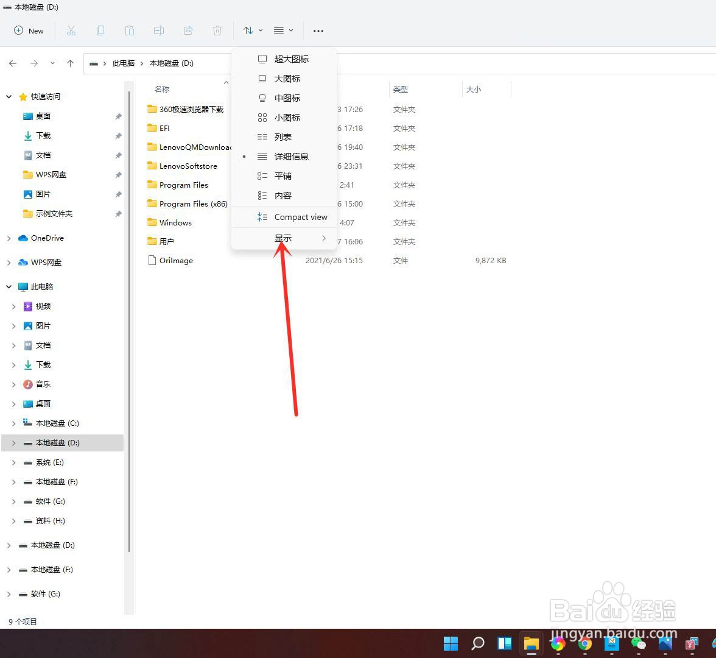Select the LenovoSoftstore folder

tap(182, 166)
